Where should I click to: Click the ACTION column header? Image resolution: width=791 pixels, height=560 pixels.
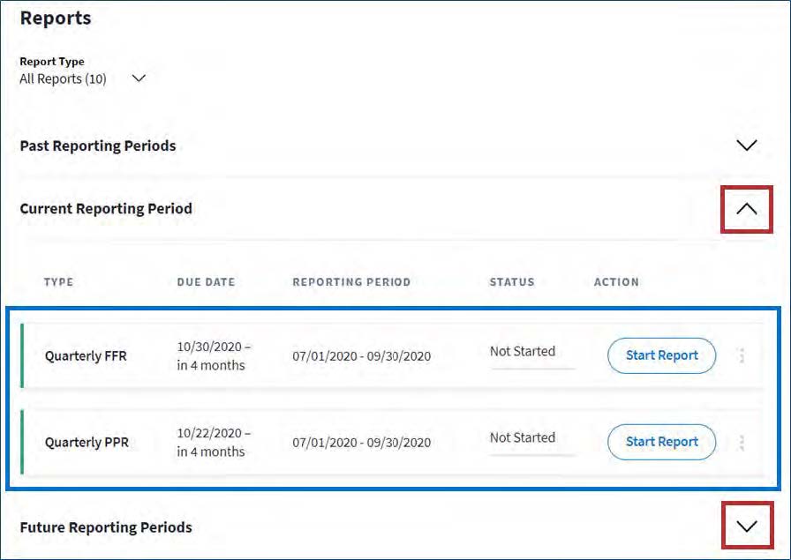tap(616, 282)
